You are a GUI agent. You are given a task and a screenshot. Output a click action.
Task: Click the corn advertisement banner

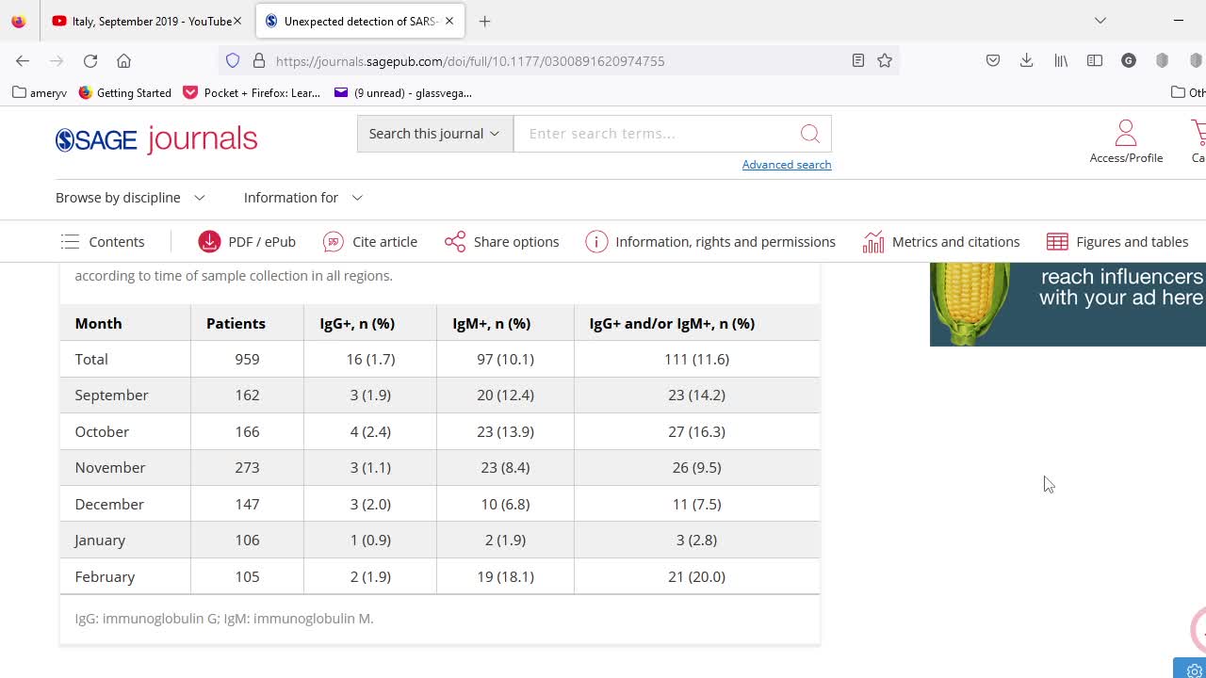(x=1067, y=304)
